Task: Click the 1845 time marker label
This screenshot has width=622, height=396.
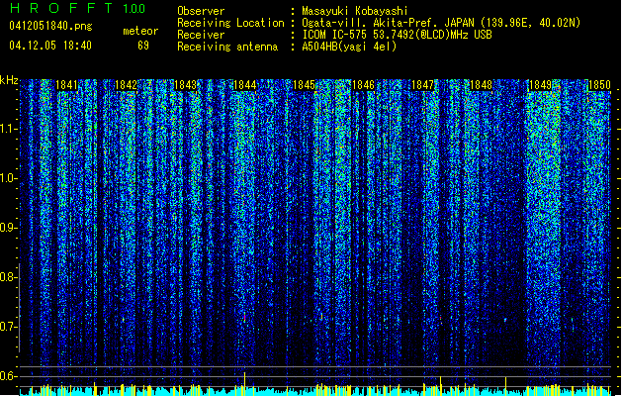Action: [304, 85]
